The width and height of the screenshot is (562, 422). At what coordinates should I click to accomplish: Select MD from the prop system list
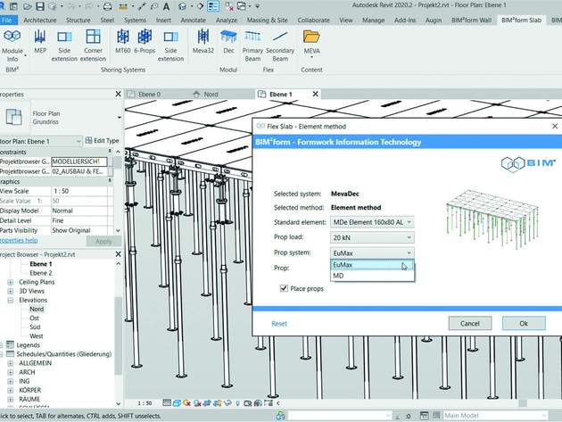(372, 276)
